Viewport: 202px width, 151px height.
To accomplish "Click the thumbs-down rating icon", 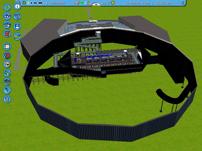I will [x=78, y=3].
